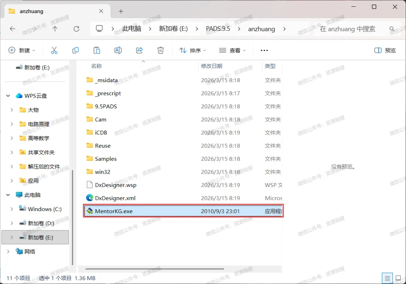Select 共享文件夹 in sidebar

(41, 153)
